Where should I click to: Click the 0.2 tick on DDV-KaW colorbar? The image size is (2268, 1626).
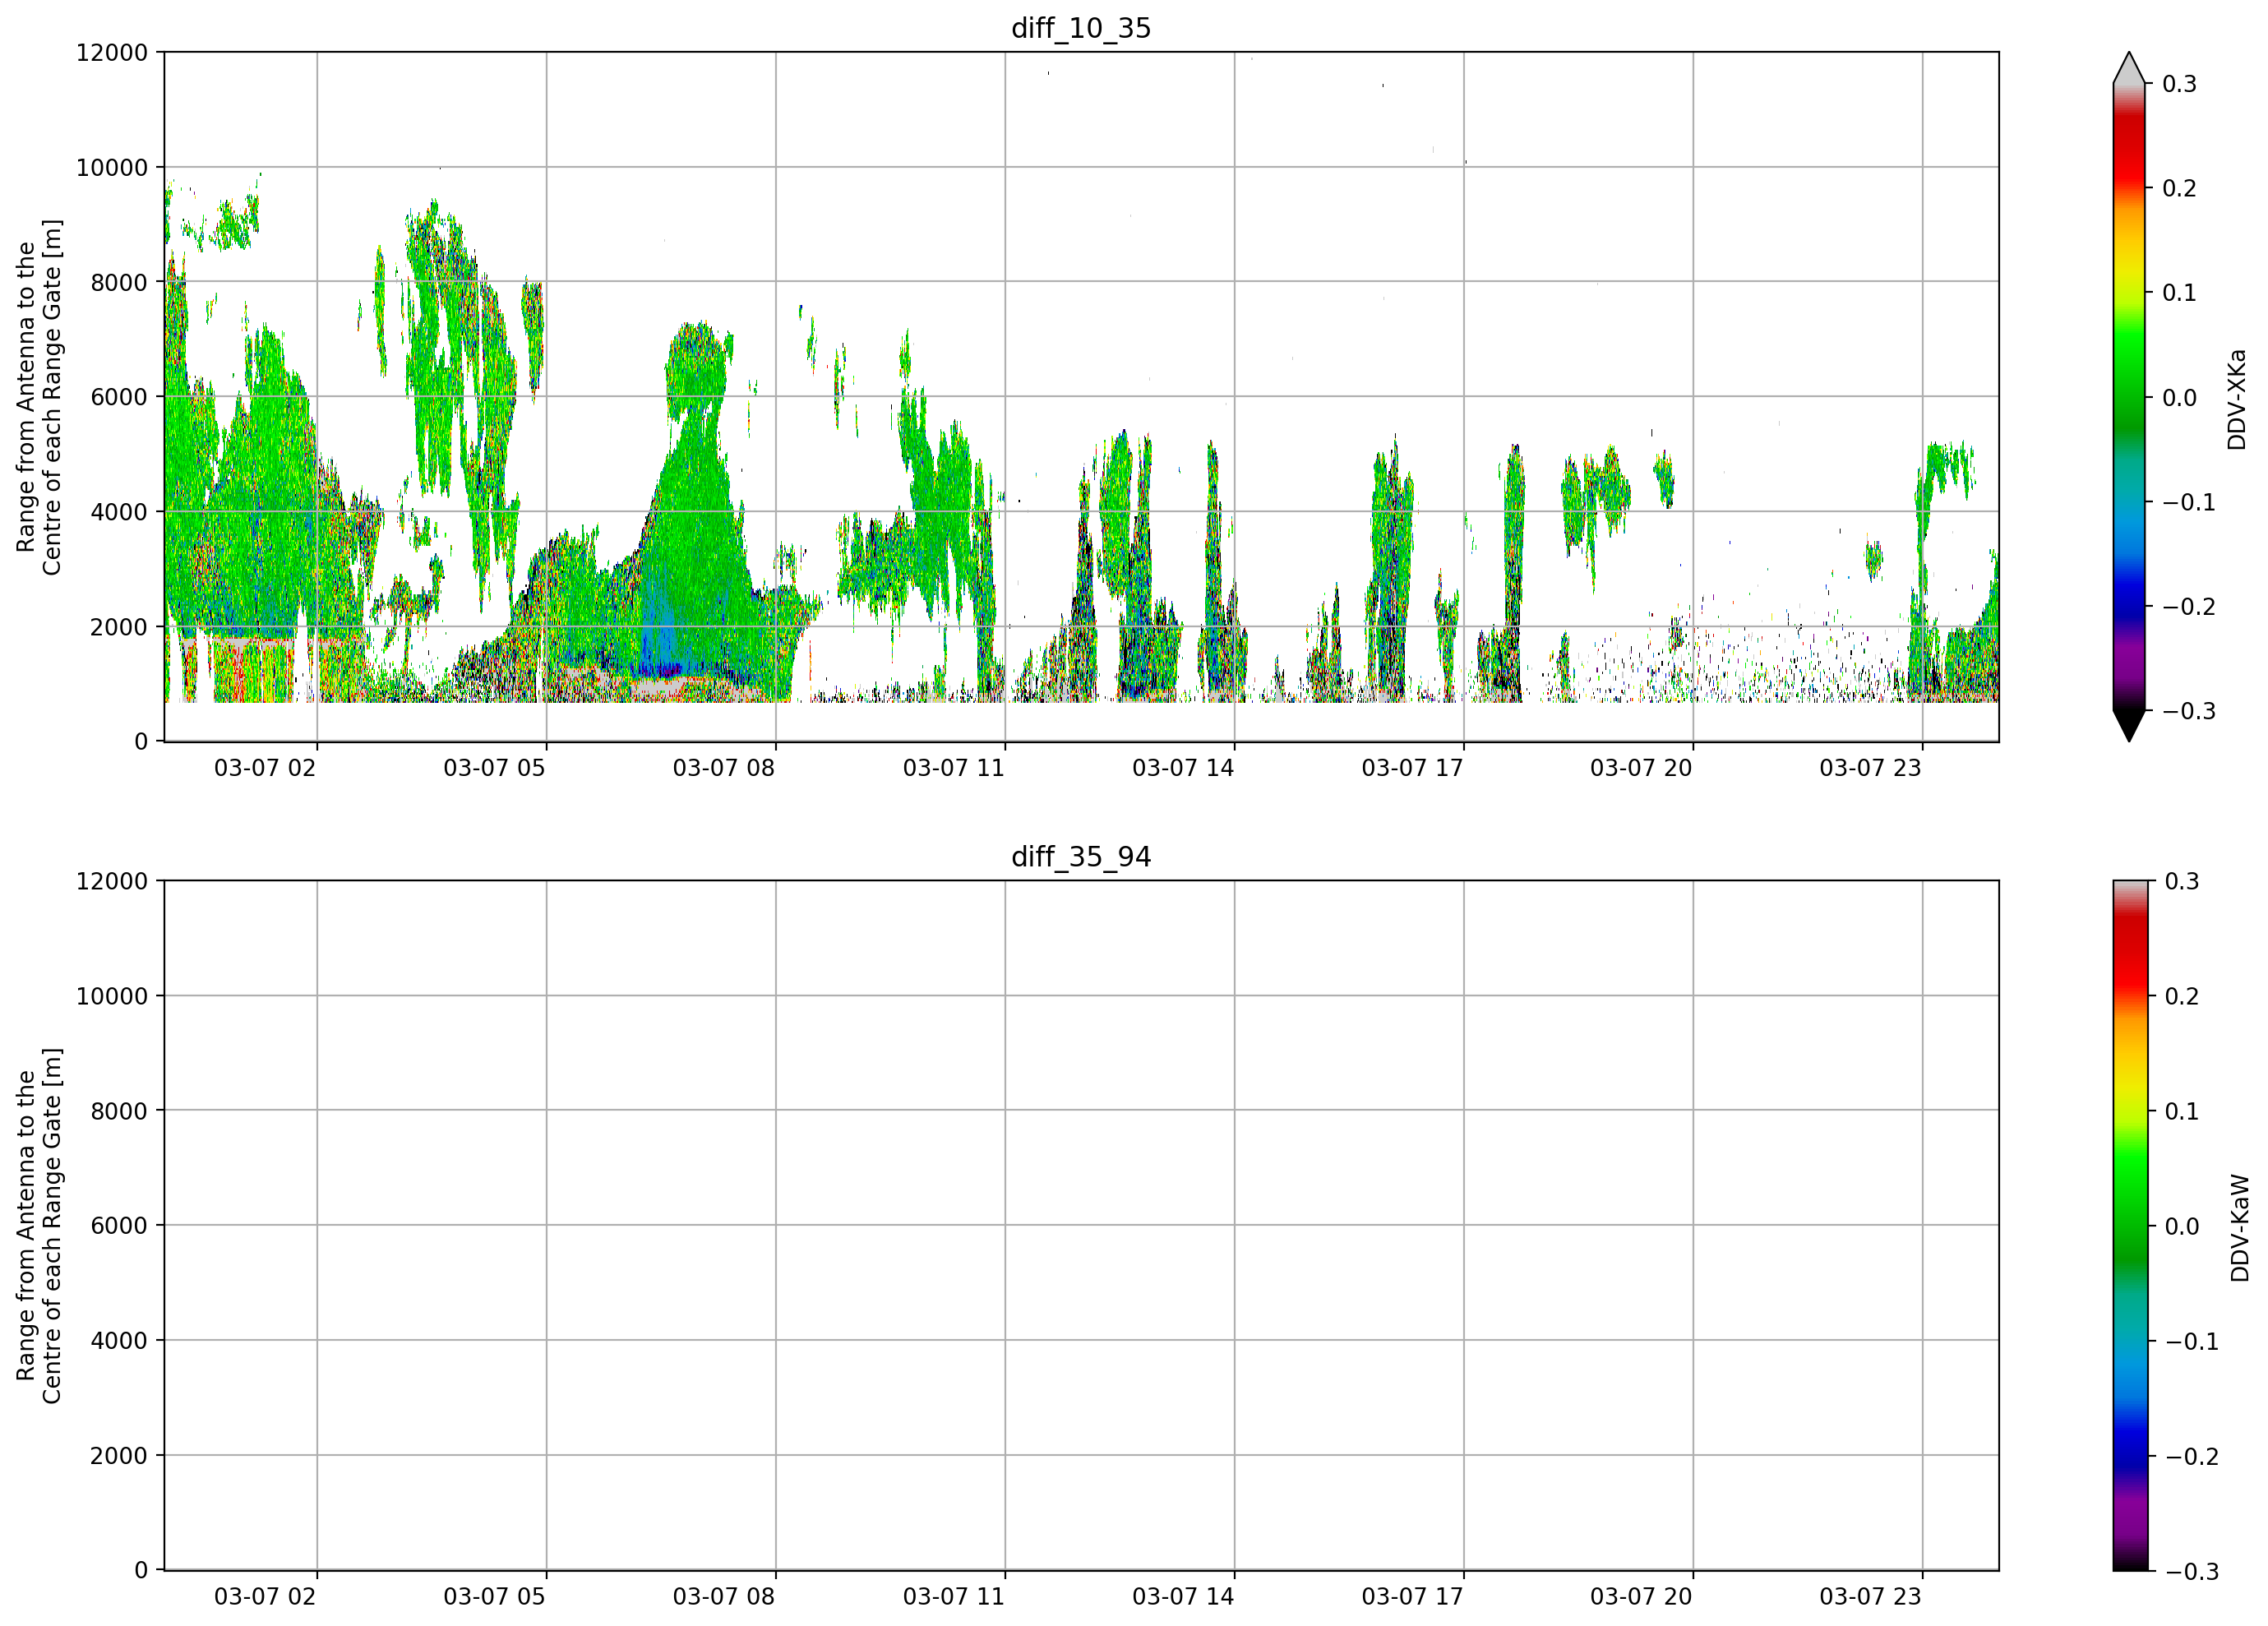click(2182, 996)
